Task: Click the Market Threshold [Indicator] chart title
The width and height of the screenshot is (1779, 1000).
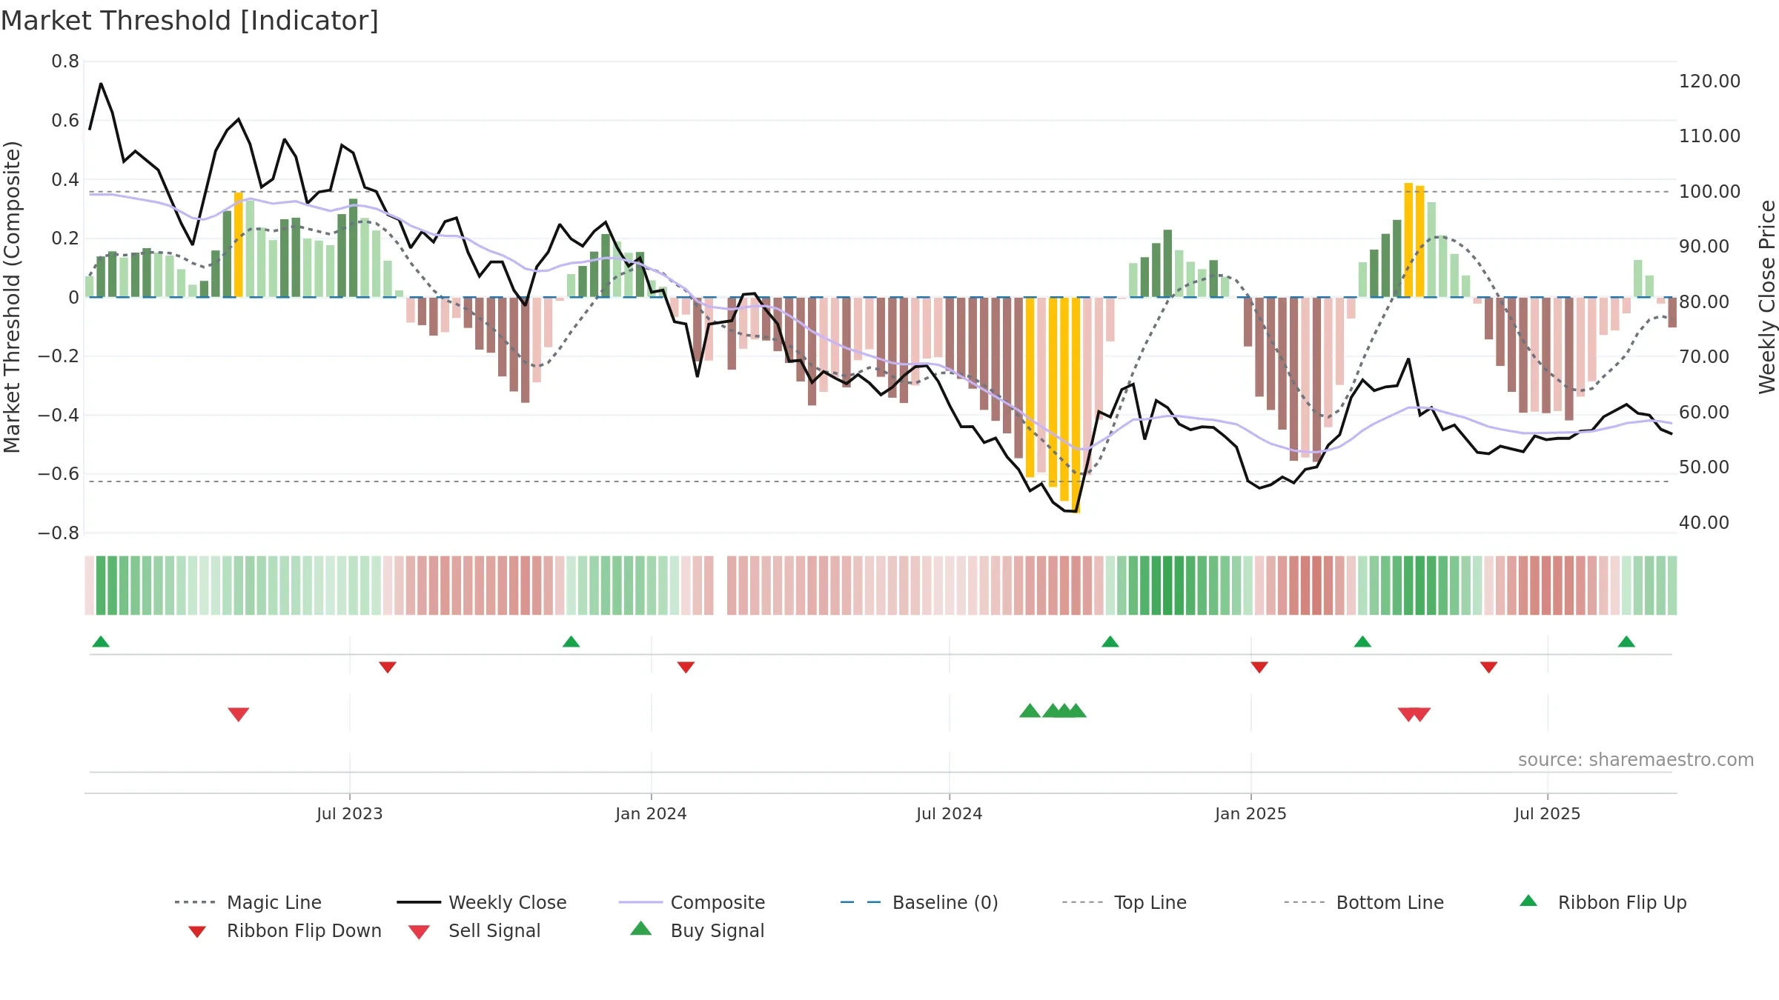Action: (190, 21)
